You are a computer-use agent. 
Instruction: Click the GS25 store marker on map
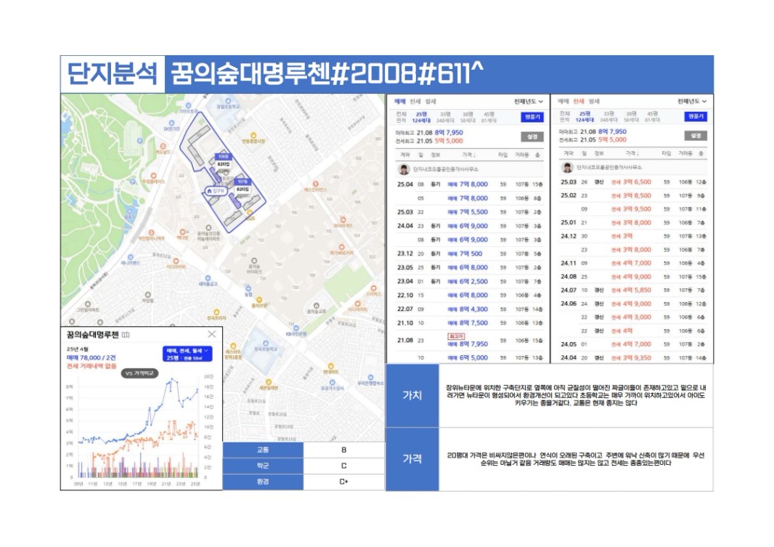pyautogui.click(x=250, y=214)
